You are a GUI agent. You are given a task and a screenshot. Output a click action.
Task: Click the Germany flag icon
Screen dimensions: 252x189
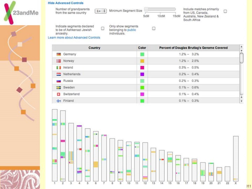(59, 54)
